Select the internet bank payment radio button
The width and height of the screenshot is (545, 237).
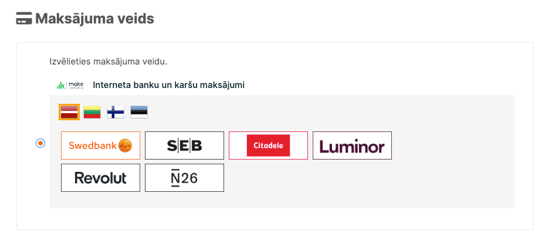(40, 143)
